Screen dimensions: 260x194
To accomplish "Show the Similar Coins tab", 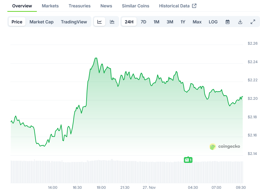I will pyautogui.click(x=135, y=6).
